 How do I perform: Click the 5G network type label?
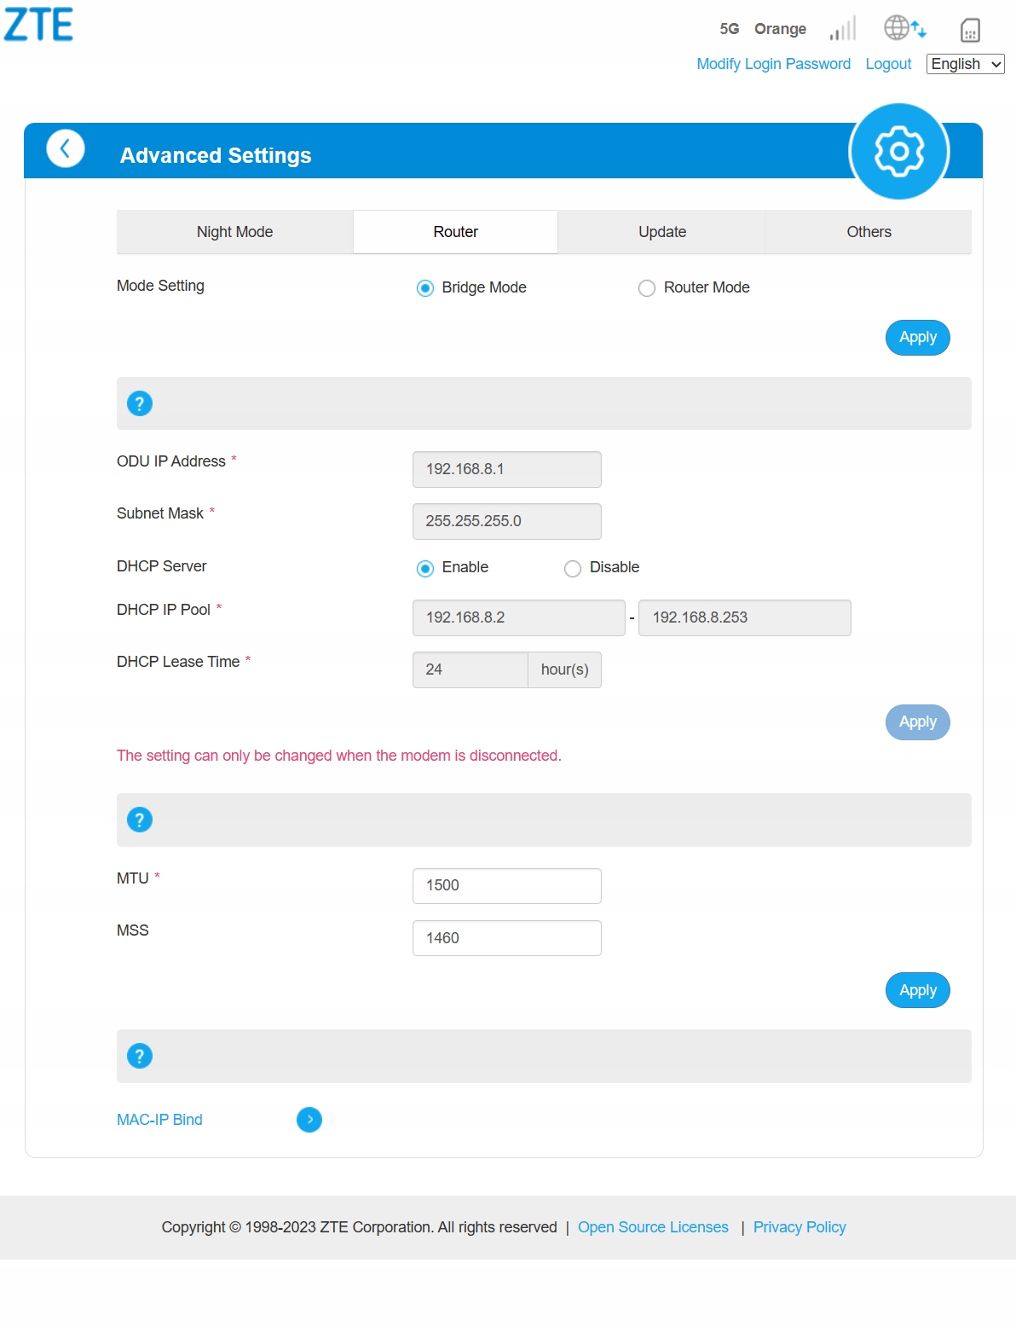(x=730, y=29)
